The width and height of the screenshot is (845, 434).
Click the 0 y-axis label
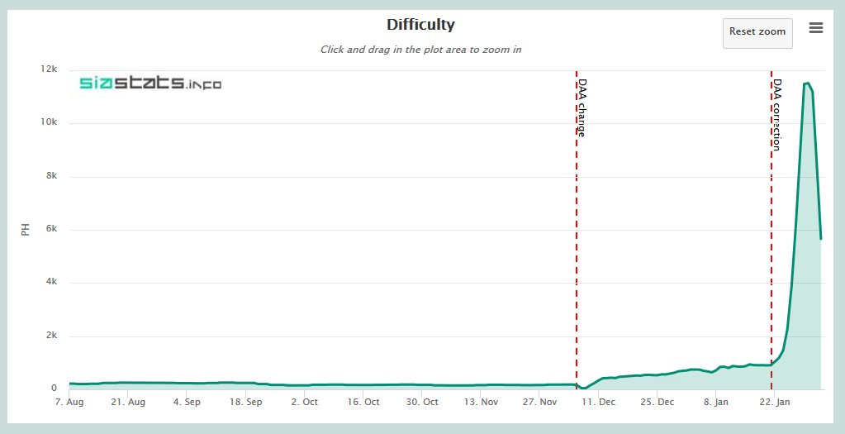[54, 389]
